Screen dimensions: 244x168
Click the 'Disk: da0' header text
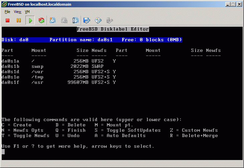tap(15, 40)
